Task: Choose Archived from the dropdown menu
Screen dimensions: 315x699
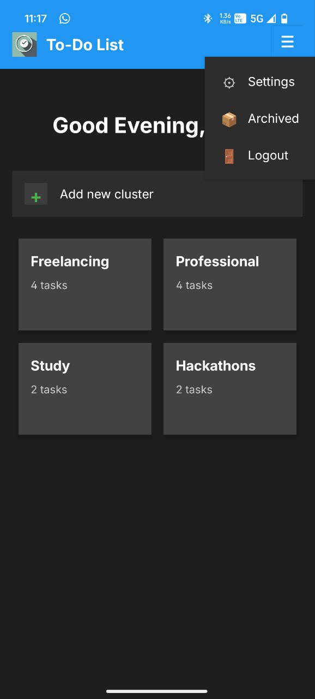Action: [273, 119]
